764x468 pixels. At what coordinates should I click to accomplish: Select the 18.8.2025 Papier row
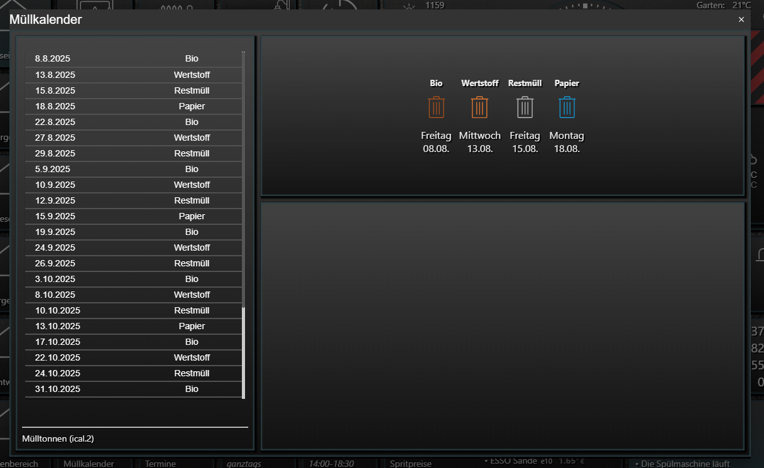[x=133, y=106]
